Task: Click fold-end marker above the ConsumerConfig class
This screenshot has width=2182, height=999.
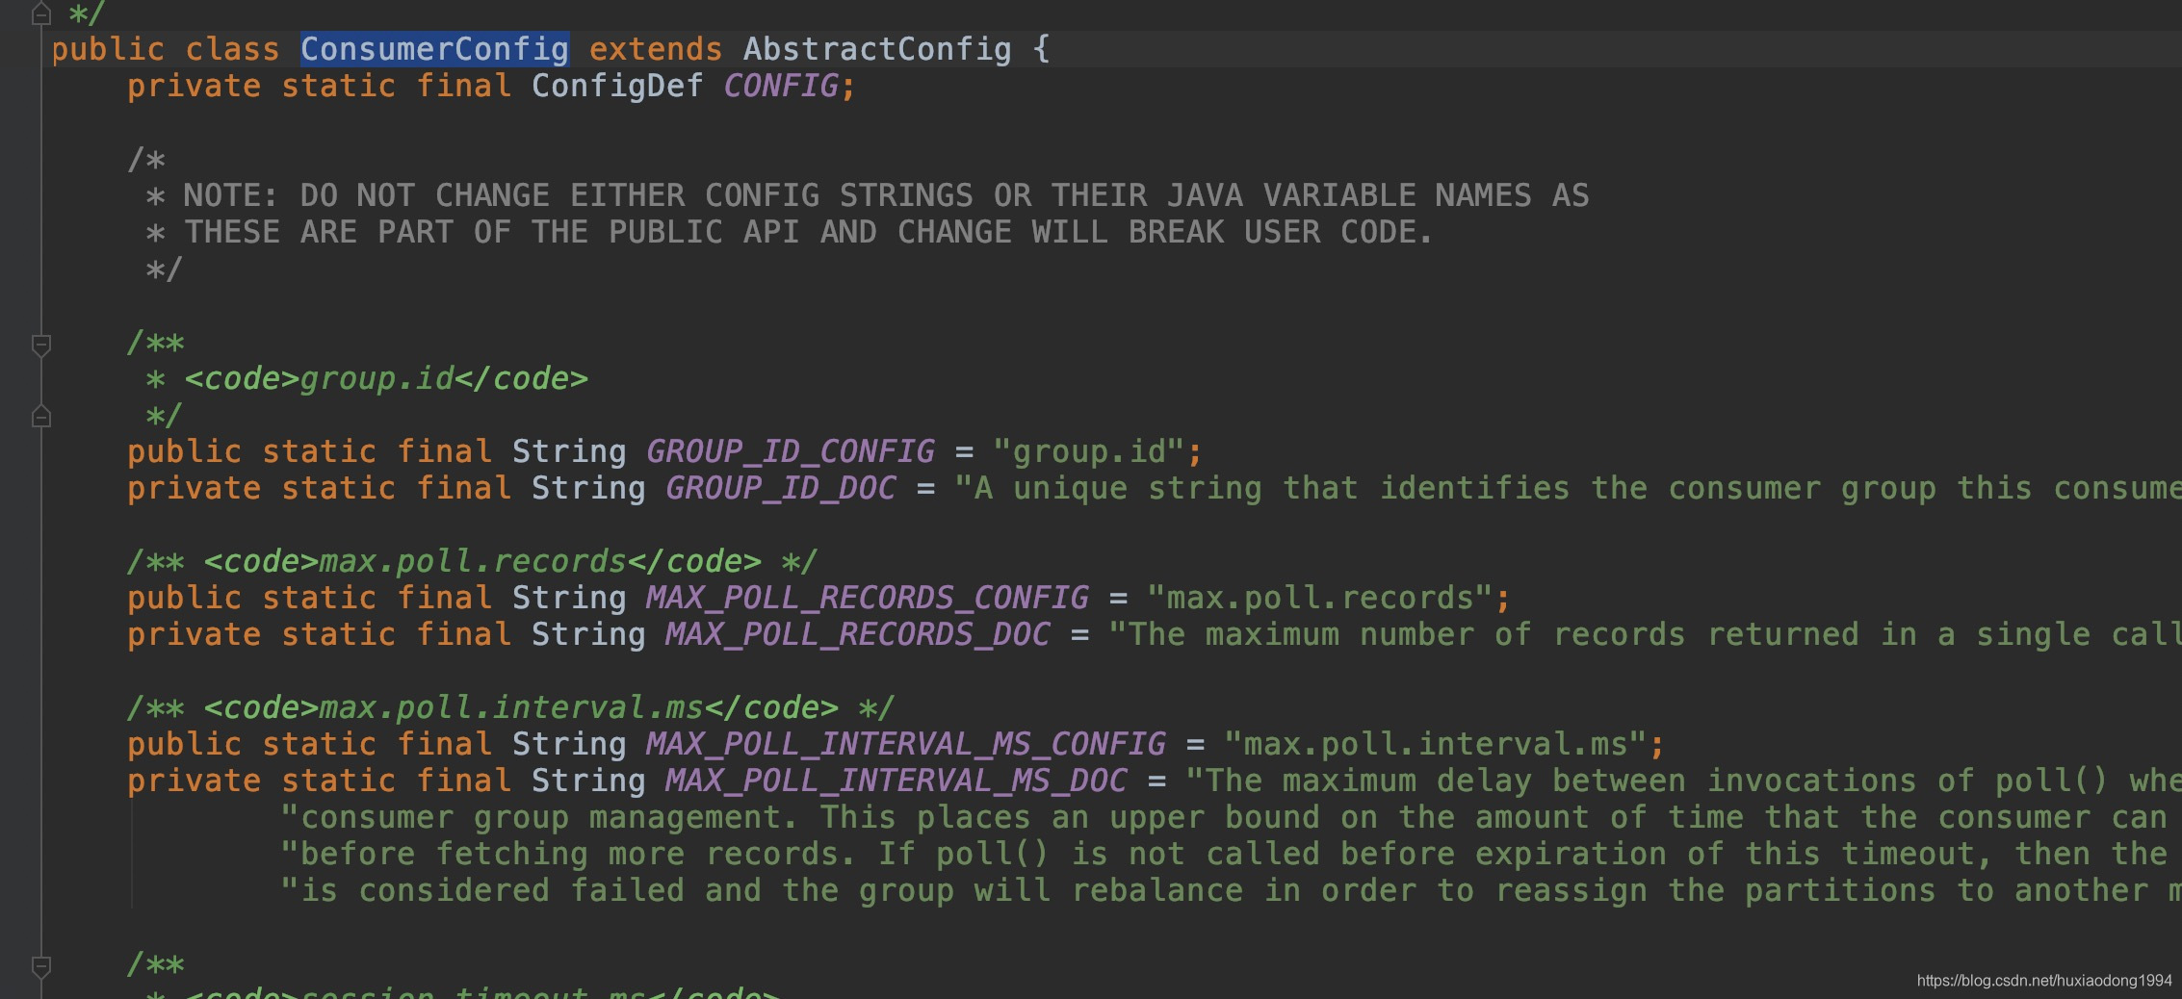Action: [x=41, y=13]
